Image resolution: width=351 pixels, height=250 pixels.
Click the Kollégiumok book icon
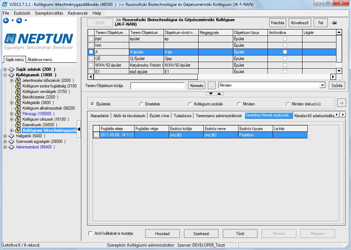(x=11, y=75)
